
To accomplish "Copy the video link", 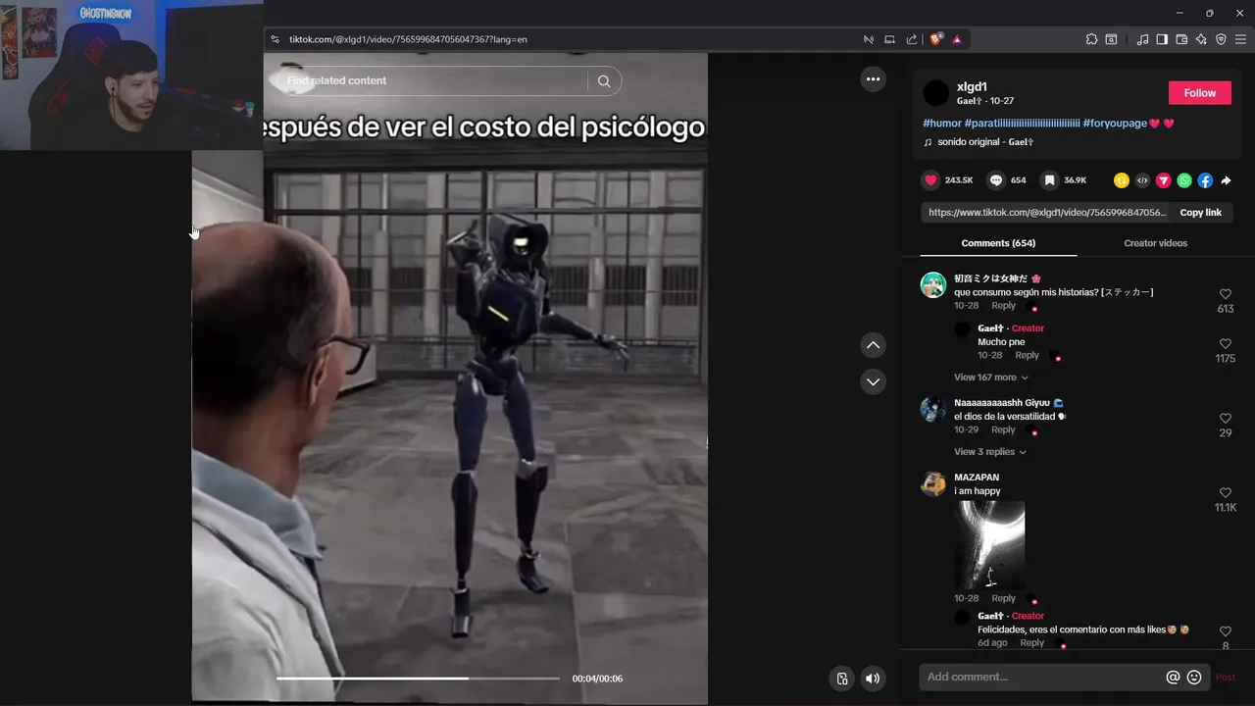I will pos(1200,213).
